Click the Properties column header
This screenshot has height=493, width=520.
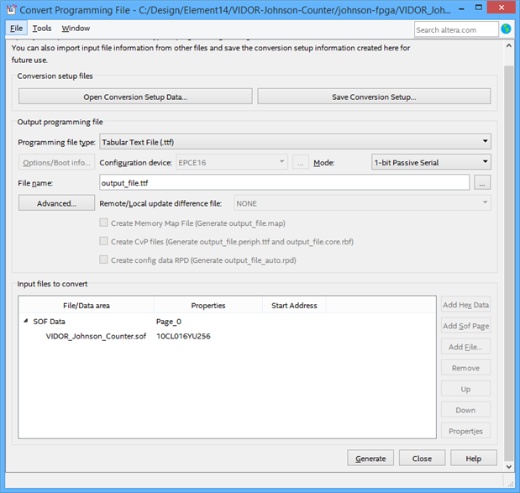point(208,306)
